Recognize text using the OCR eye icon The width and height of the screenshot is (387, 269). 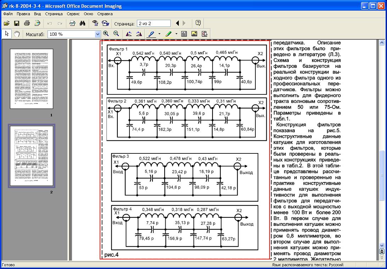95,23
